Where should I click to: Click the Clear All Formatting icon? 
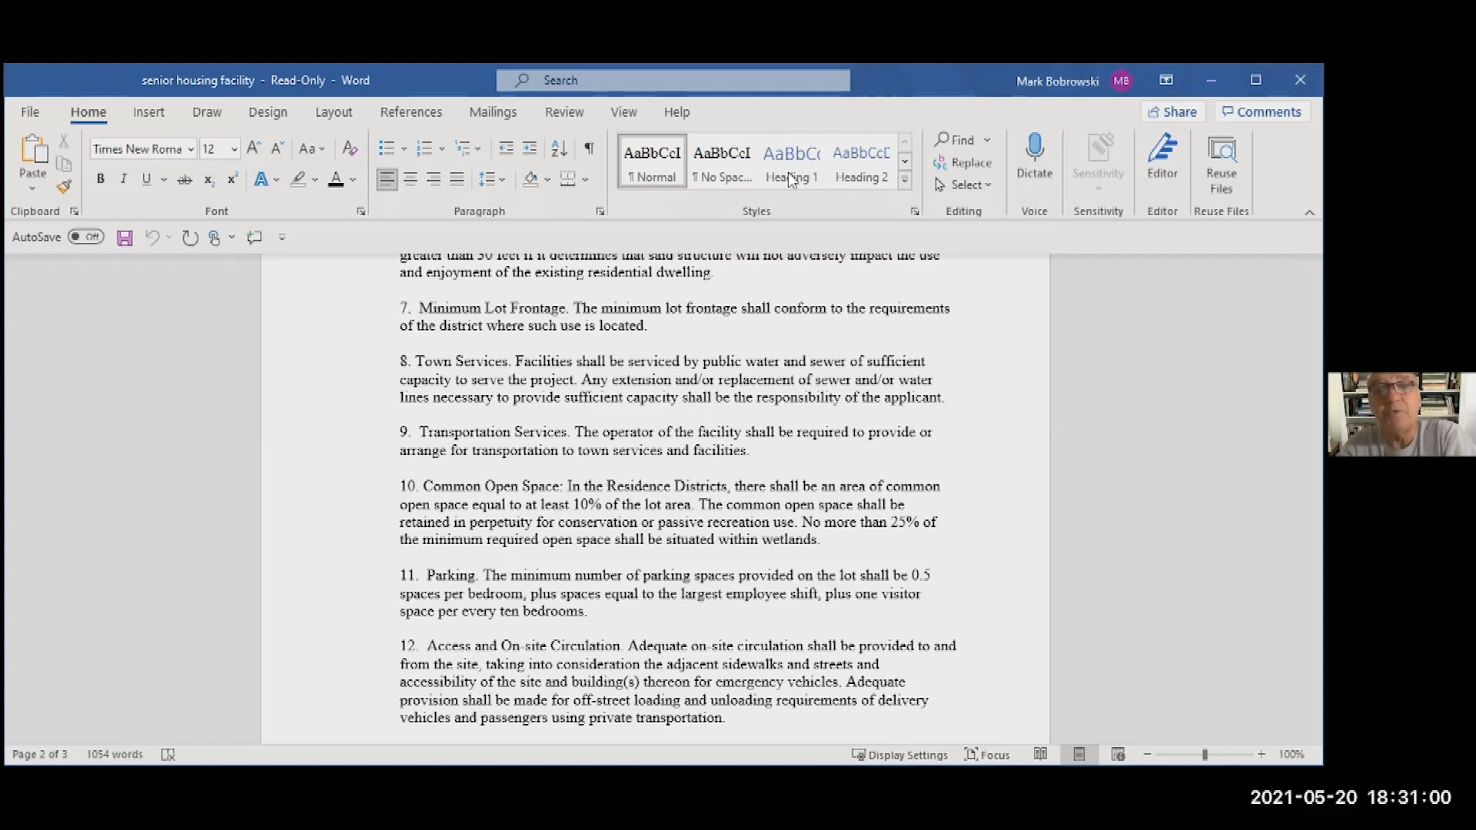(350, 148)
